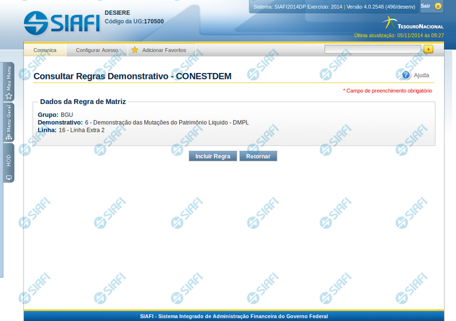Click the Código da UG value 170500
This screenshot has height=321, width=456.
(154, 21)
